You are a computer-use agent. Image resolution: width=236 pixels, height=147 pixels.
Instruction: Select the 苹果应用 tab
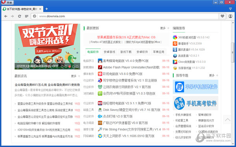159,52
